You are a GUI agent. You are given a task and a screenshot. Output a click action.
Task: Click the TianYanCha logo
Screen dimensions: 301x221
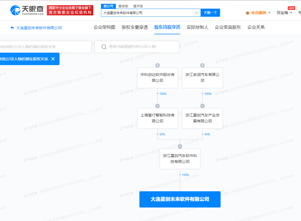27,10
